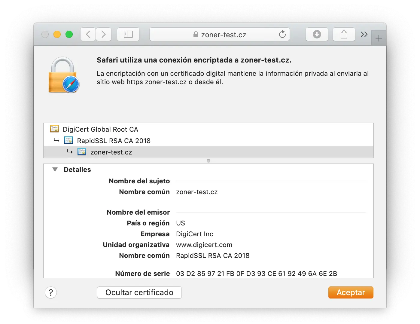Click the Unidad organizativa label
This screenshot has width=420, height=324.
(136, 245)
